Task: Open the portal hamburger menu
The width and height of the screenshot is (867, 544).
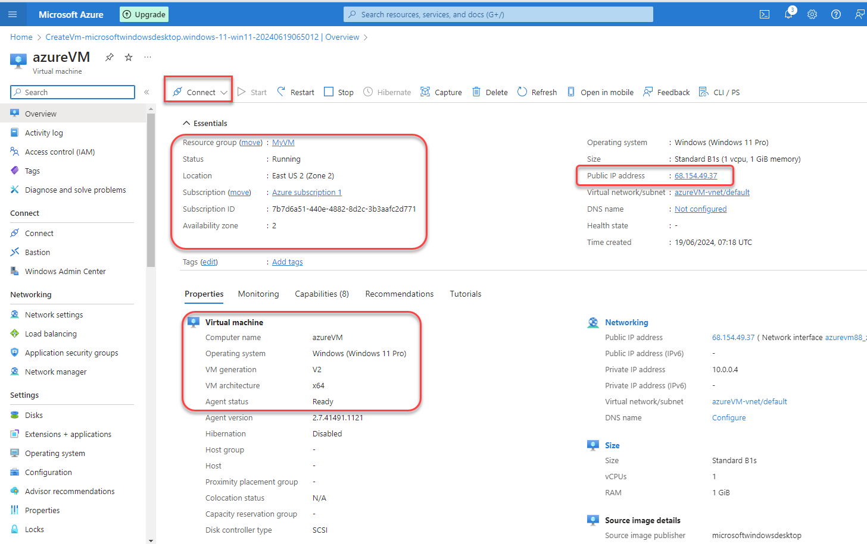Action: [13, 14]
